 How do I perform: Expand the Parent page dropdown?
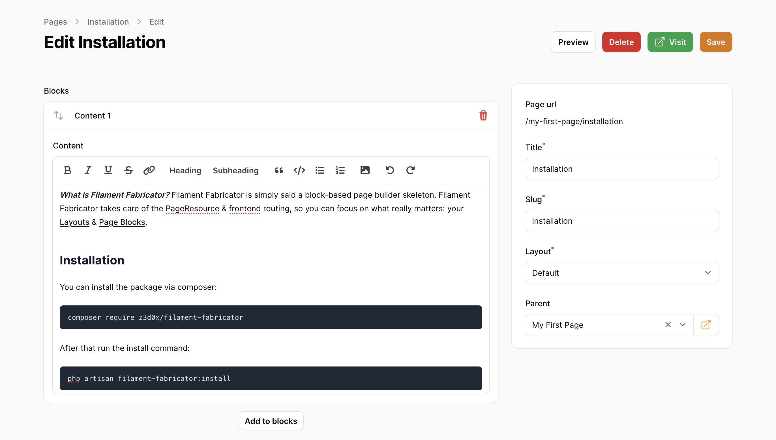point(682,325)
